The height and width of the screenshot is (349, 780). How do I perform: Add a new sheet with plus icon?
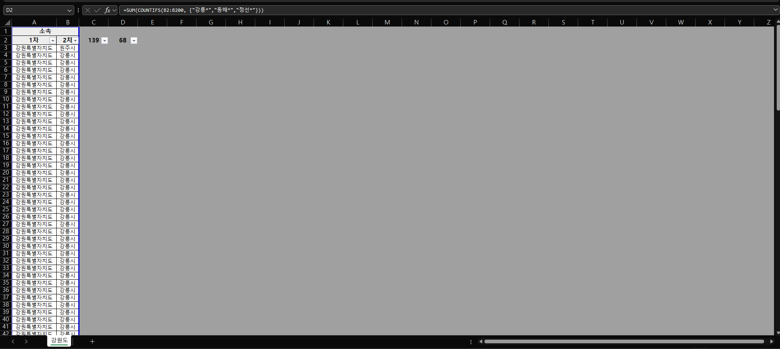pos(93,341)
